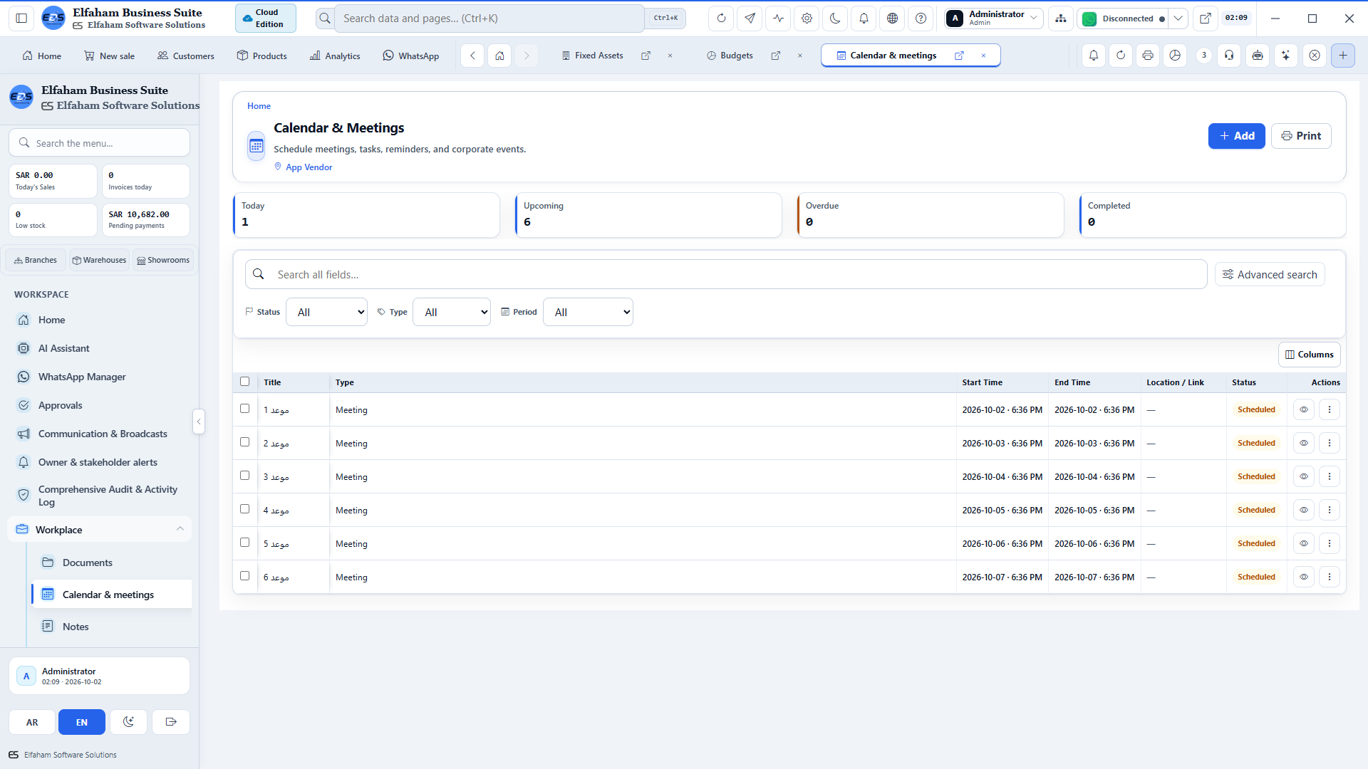Toggle the sidebar panel icon
The image size is (1368, 769).
21,19
